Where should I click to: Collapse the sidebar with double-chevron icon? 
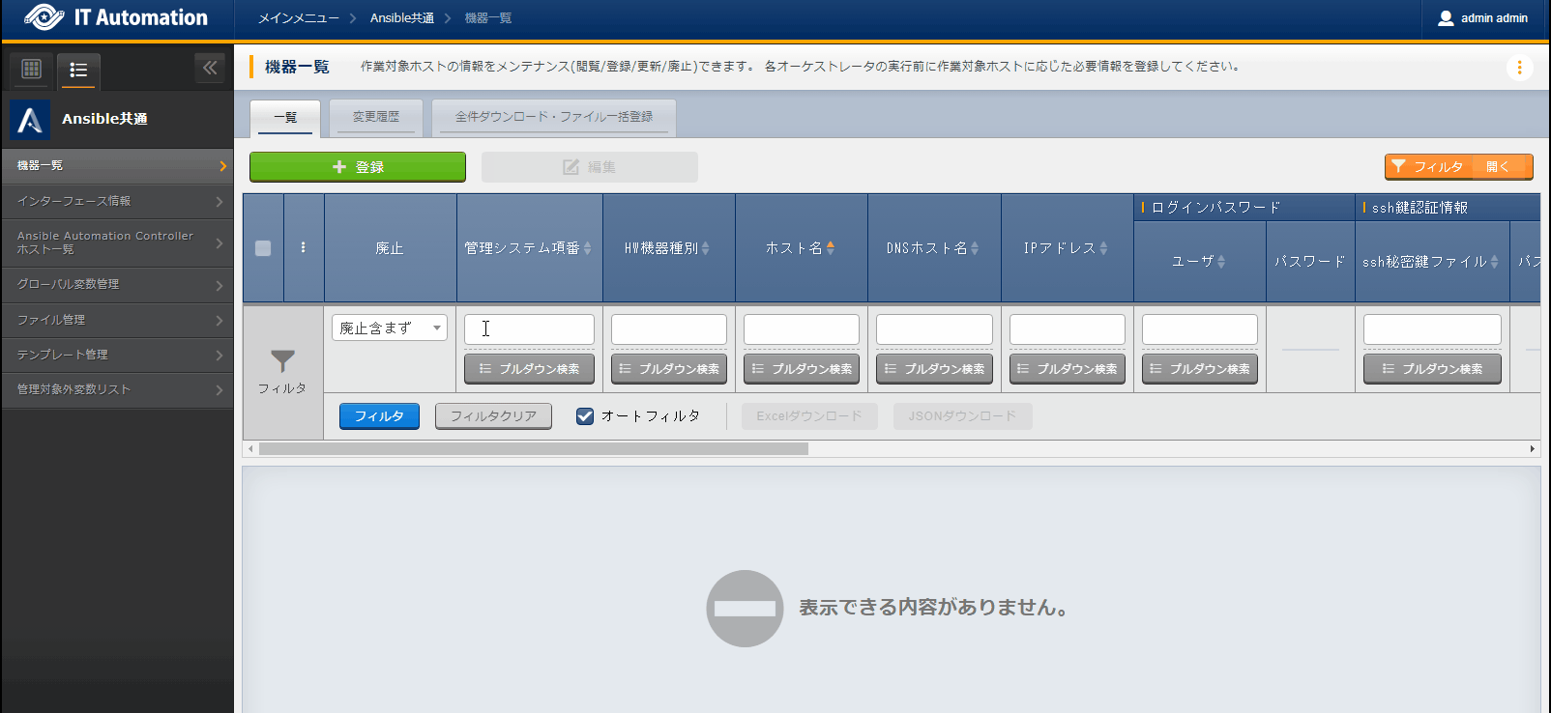point(210,68)
